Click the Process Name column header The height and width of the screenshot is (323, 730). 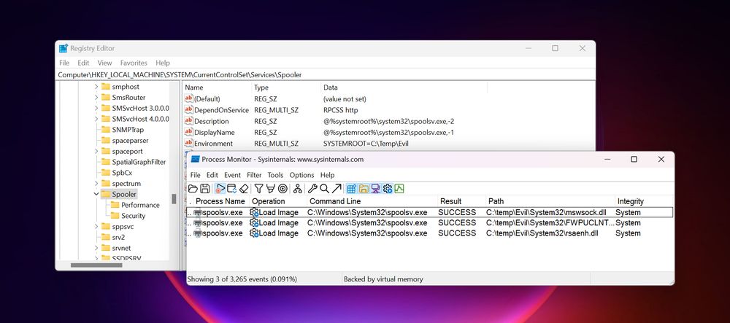pos(220,201)
